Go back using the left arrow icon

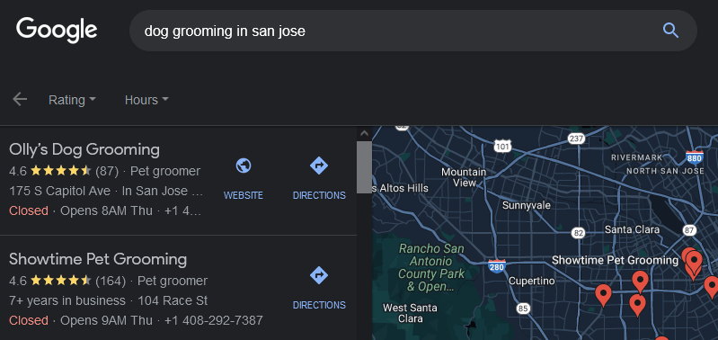coord(20,99)
